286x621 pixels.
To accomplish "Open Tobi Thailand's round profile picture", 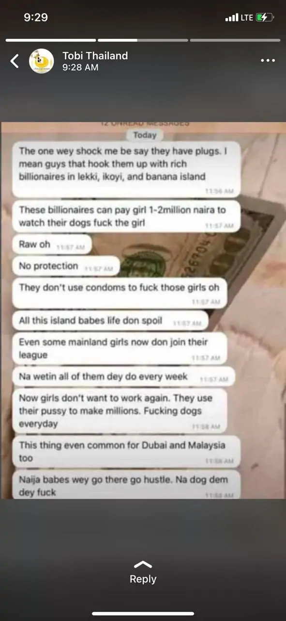I will 42,61.
